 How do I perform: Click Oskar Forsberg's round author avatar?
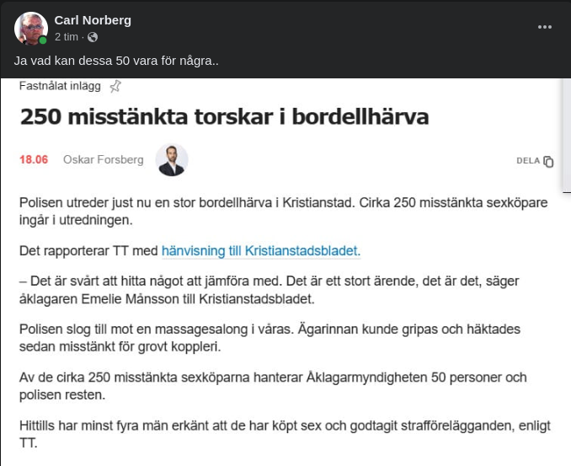click(x=172, y=159)
